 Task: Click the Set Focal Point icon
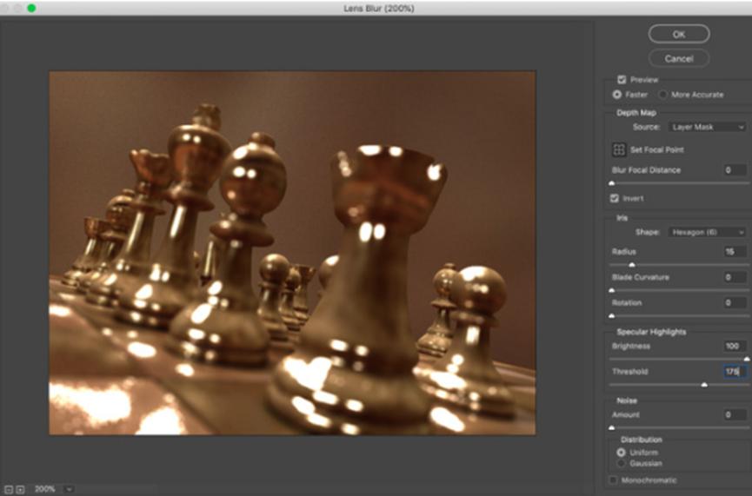[619, 149]
